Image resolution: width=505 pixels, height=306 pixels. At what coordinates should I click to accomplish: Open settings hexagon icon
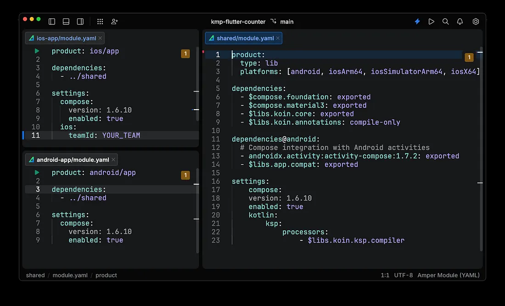point(476,22)
